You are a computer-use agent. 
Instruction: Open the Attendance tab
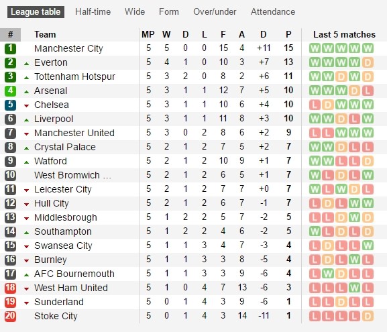(x=273, y=12)
